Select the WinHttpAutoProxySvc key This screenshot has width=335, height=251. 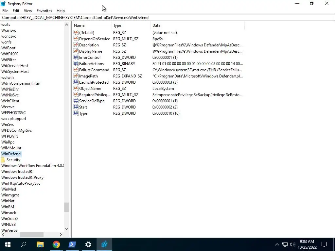click(21, 183)
